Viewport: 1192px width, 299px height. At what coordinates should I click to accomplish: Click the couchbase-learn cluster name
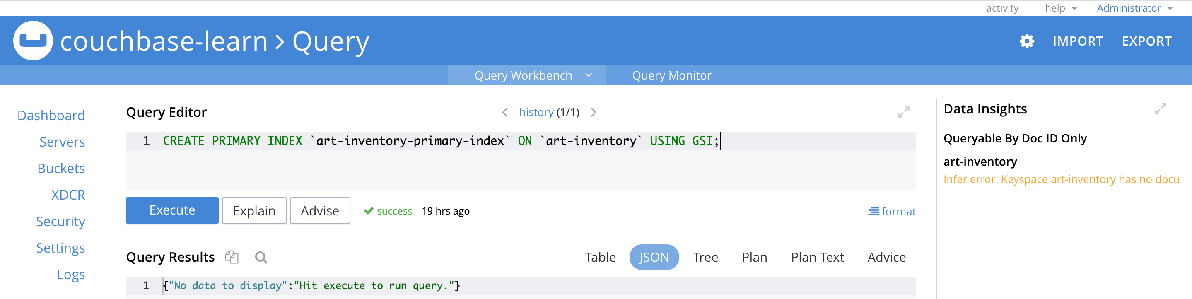click(164, 41)
